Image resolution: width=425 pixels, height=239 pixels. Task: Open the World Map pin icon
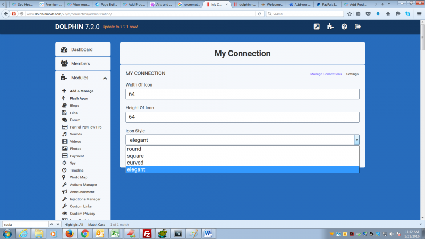pos(64,177)
